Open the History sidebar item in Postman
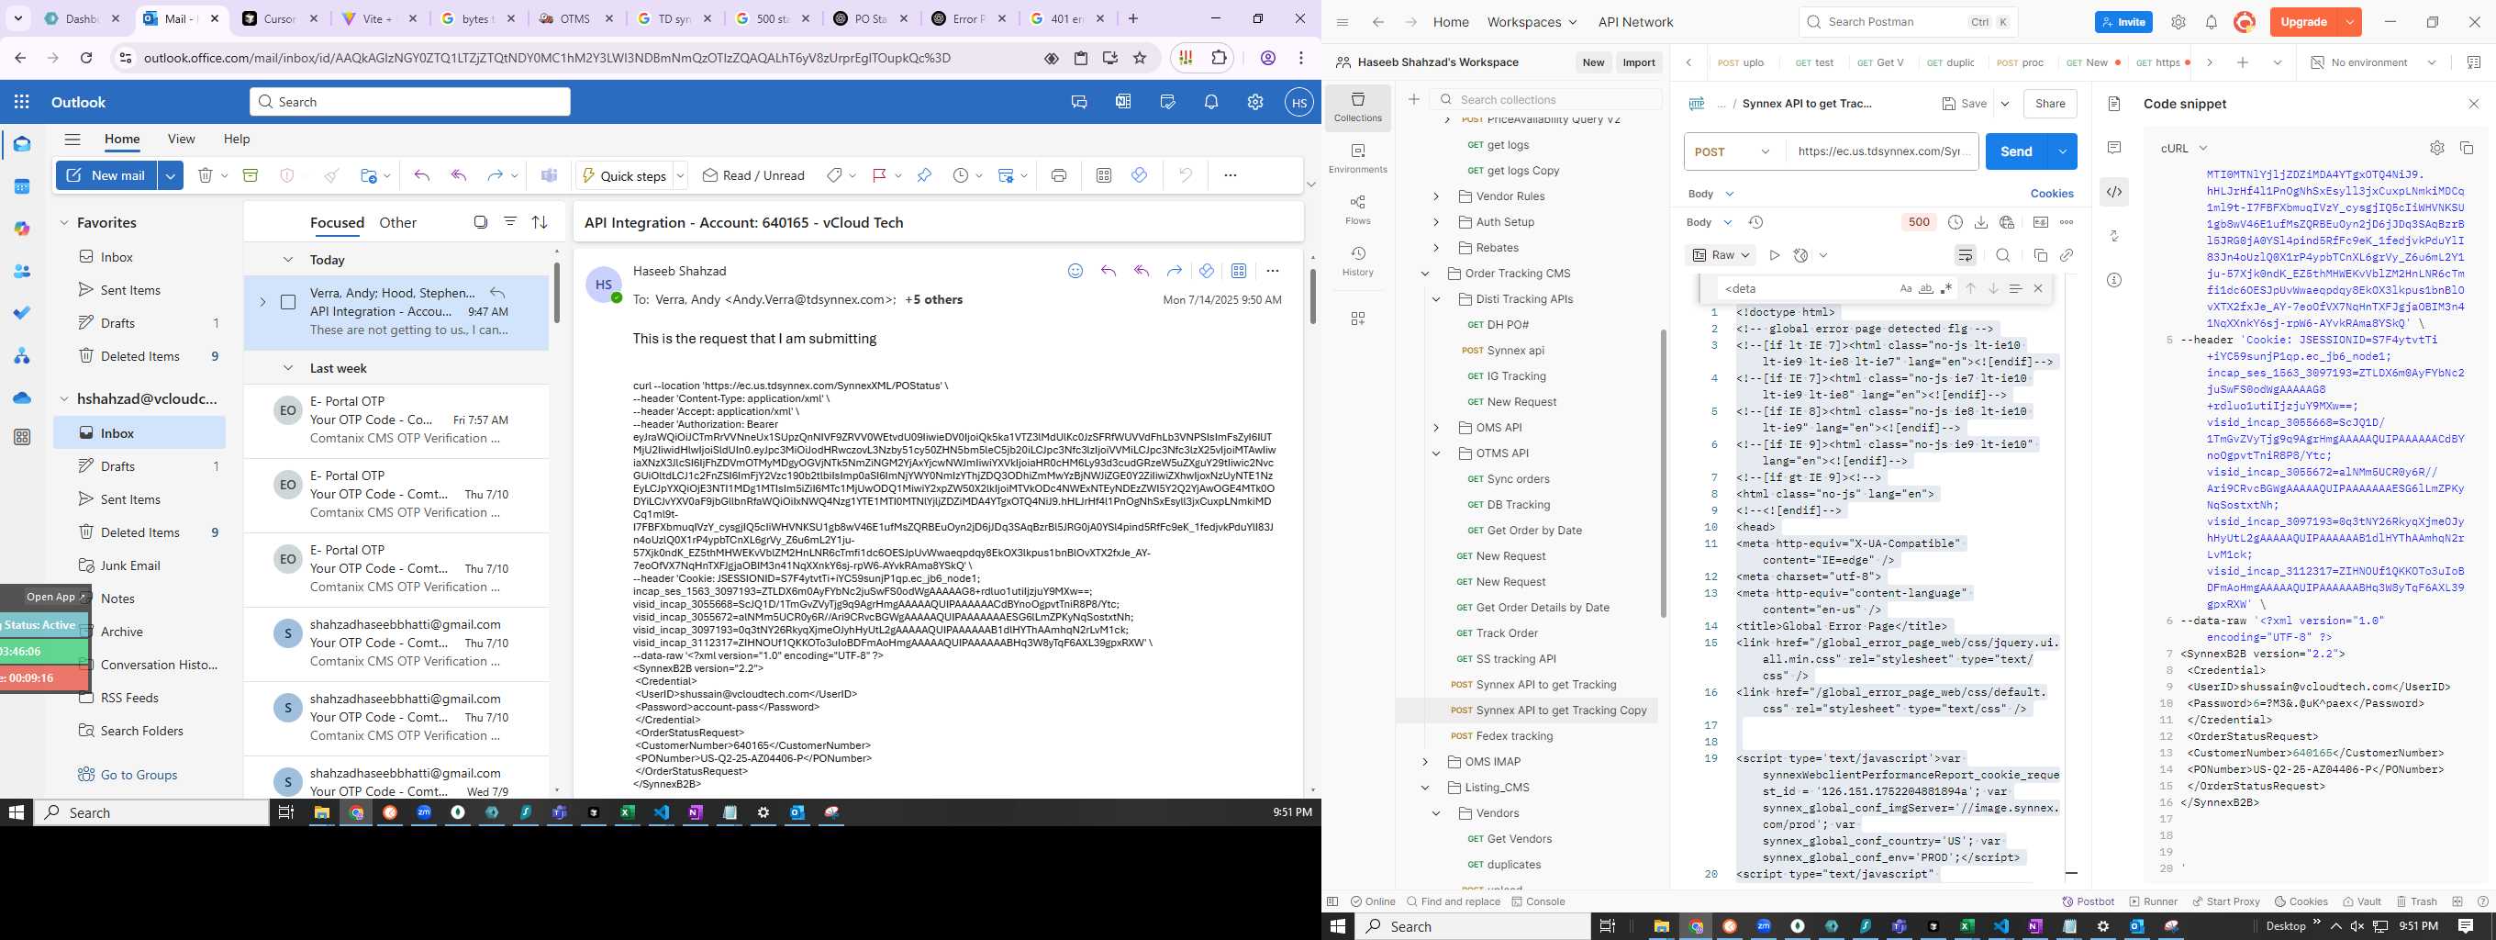Viewport: 2496px width, 940px height. (1357, 262)
